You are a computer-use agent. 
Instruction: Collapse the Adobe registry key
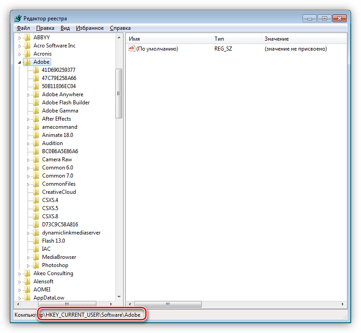coord(19,62)
